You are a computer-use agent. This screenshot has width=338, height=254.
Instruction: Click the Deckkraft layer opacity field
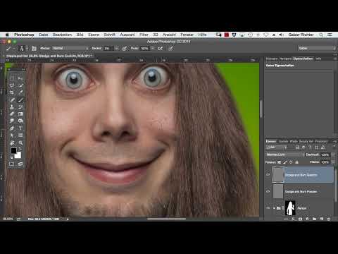click(x=325, y=155)
